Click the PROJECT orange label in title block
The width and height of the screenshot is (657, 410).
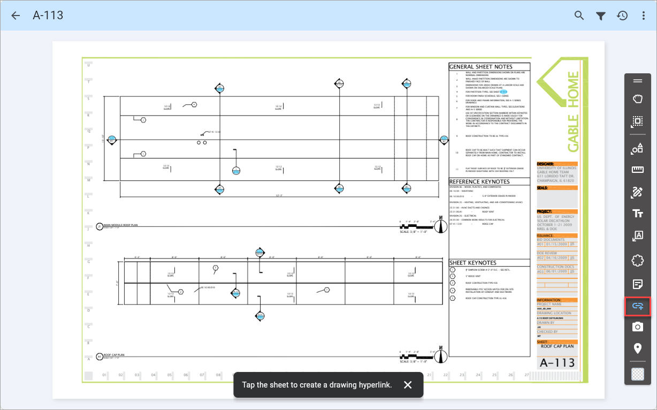557,211
